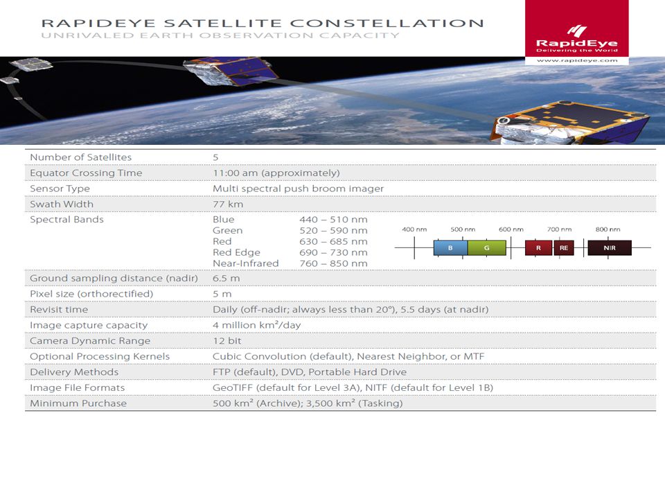This screenshot has height=499, width=665.
Task: Click the '760 – 850 nm' range
Action: [x=333, y=263]
